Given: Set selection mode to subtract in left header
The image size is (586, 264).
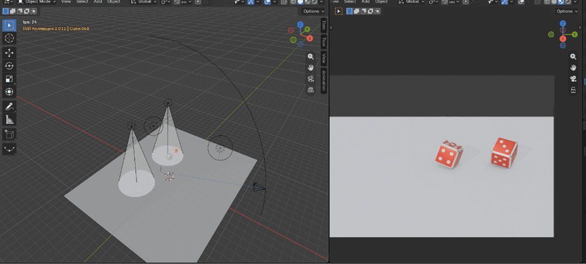Looking at the screenshot, I should tap(21, 11).
